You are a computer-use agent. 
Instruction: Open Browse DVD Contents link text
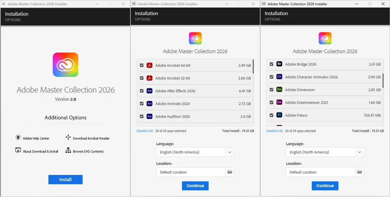click(x=88, y=151)
